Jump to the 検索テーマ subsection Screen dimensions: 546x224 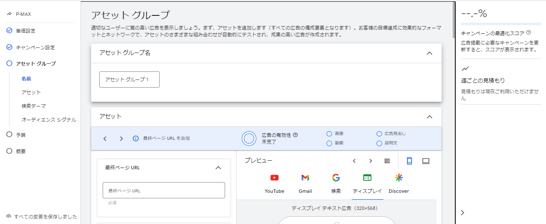tap(33, 106)
